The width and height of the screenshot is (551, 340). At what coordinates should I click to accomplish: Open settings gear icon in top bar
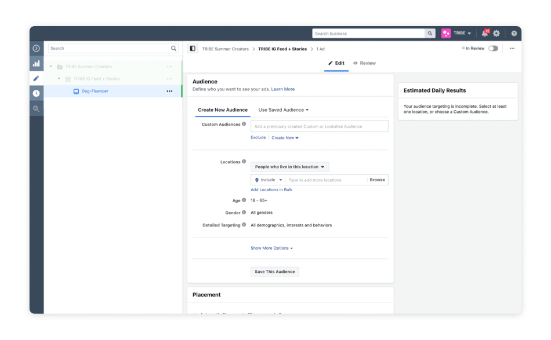pyautogui.click(x=496, y=34)
